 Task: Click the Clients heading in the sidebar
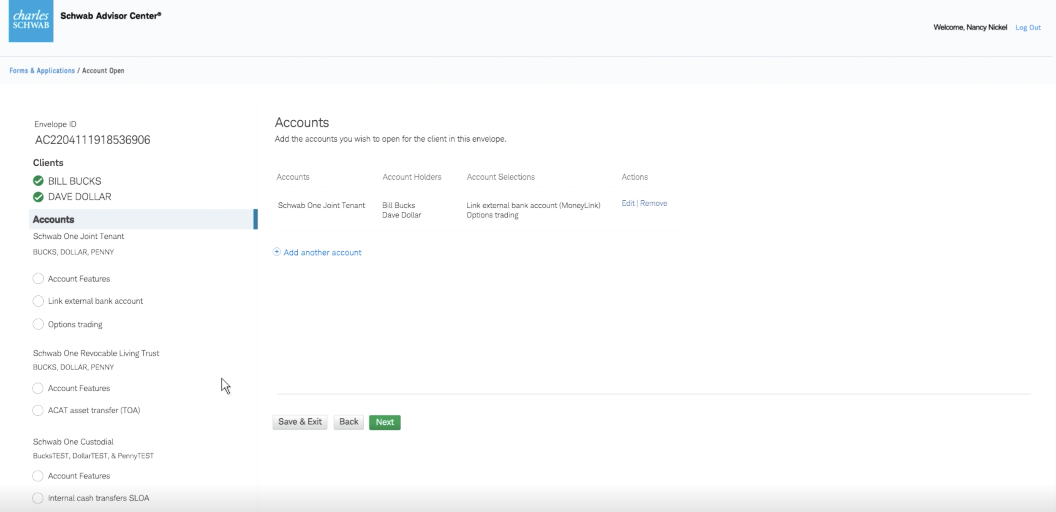click(x=48, y=163)
